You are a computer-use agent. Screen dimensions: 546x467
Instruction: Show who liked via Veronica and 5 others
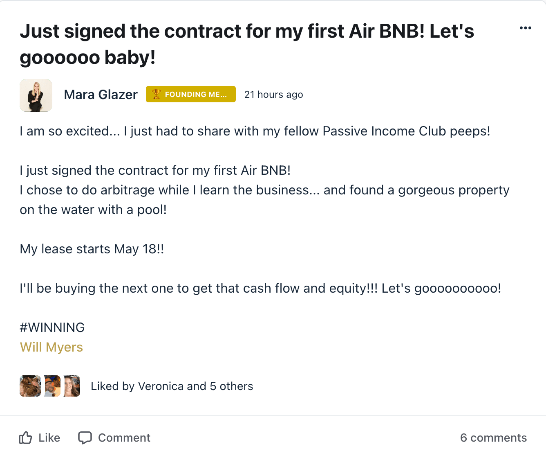click(172, 386)
